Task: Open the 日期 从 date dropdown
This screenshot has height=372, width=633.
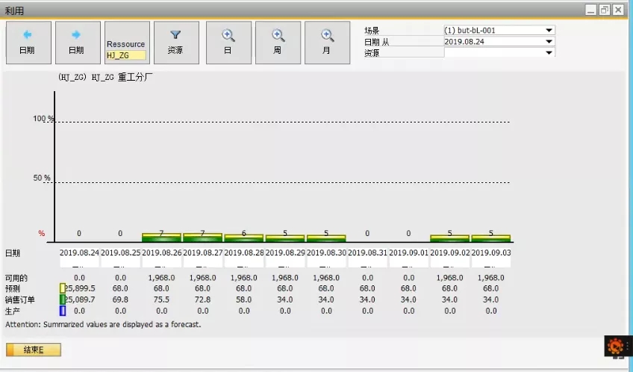Action: coord(499,41)
